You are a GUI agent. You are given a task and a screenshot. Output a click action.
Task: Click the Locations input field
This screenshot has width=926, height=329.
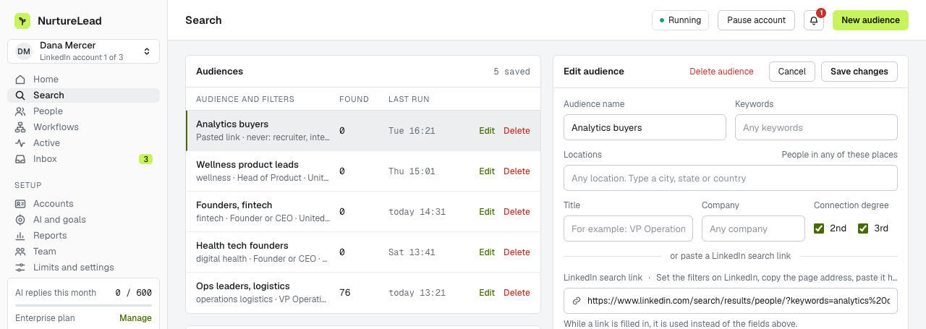pyautogui.click(x=731, y=178)
